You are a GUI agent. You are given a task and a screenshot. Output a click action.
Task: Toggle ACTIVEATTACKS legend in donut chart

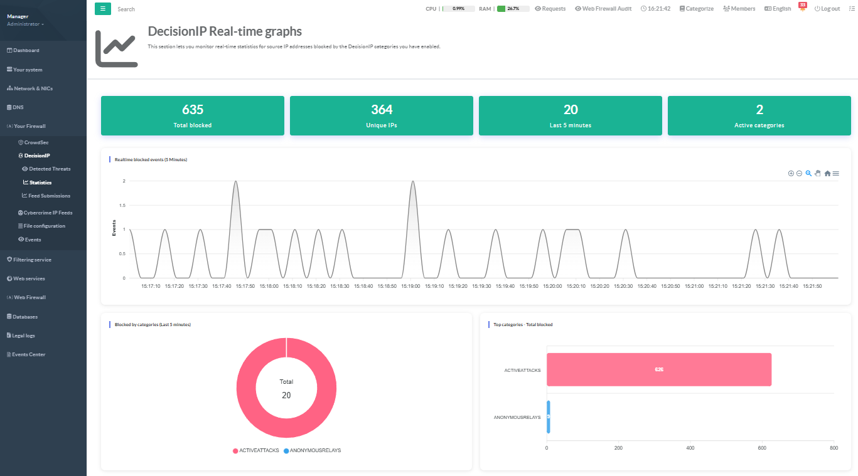[255, 451]
